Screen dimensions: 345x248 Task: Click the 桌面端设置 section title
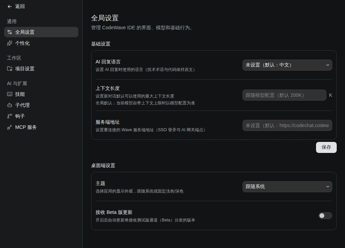[103, 166]
